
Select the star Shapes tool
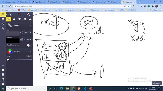click(x=14, y=19)
